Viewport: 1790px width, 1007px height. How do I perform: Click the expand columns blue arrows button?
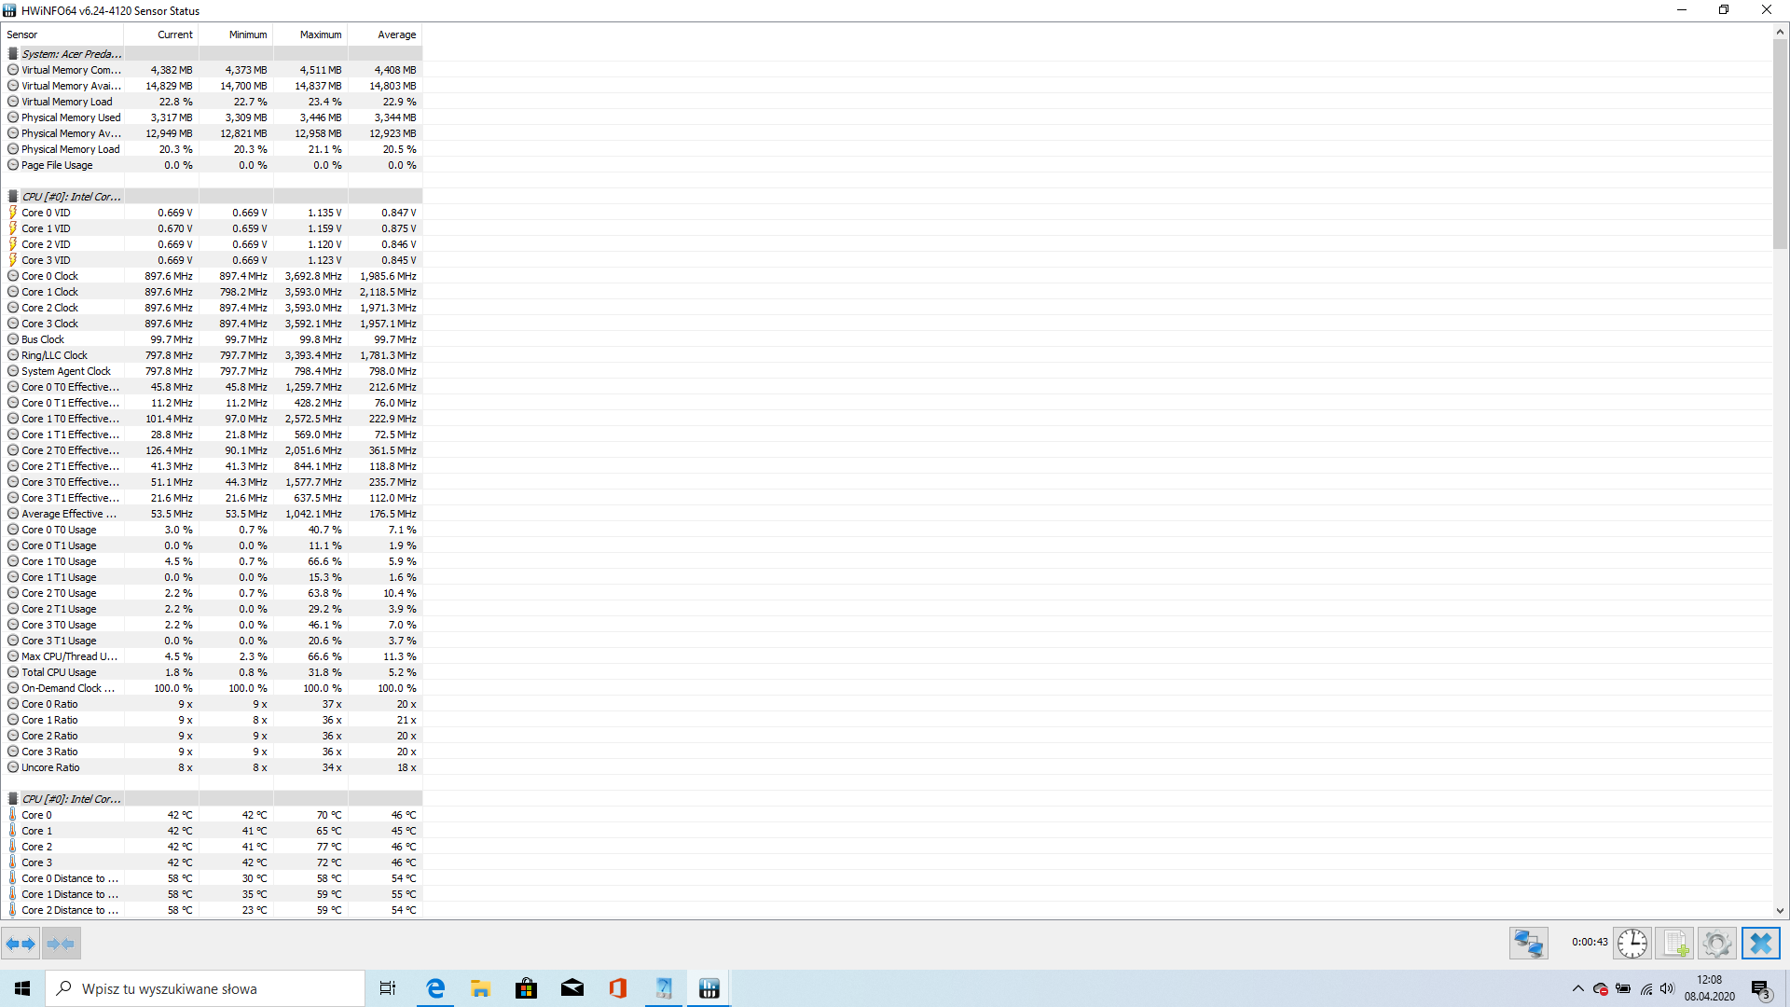point(21,944)
